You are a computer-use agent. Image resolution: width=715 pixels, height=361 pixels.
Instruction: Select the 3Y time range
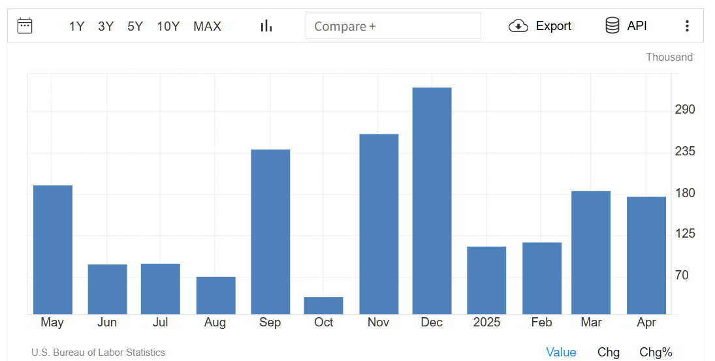106,26
